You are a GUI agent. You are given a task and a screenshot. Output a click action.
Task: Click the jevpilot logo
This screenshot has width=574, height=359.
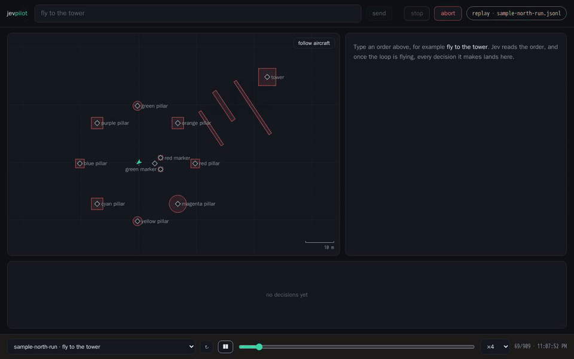point(17,13)
